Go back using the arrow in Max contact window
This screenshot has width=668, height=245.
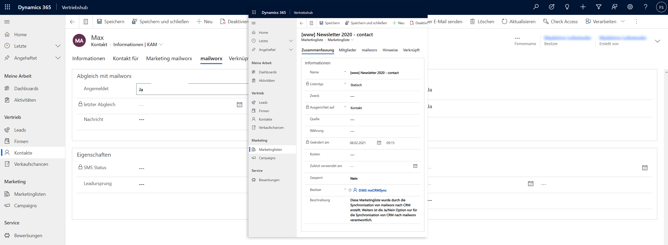point(72,22)
